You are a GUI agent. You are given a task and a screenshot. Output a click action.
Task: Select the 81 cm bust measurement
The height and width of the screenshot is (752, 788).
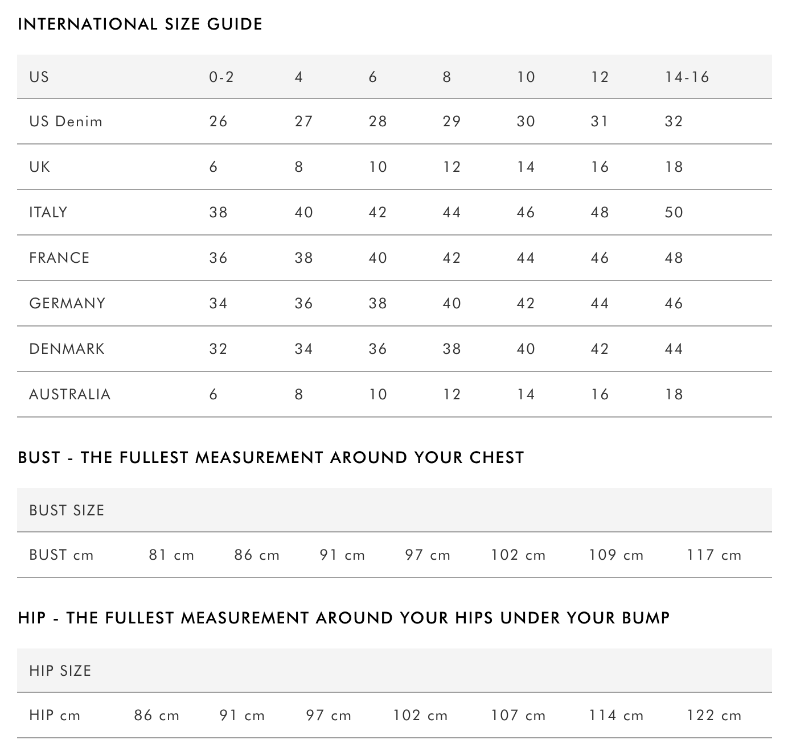pyautogui.click(x=171, y=555)
